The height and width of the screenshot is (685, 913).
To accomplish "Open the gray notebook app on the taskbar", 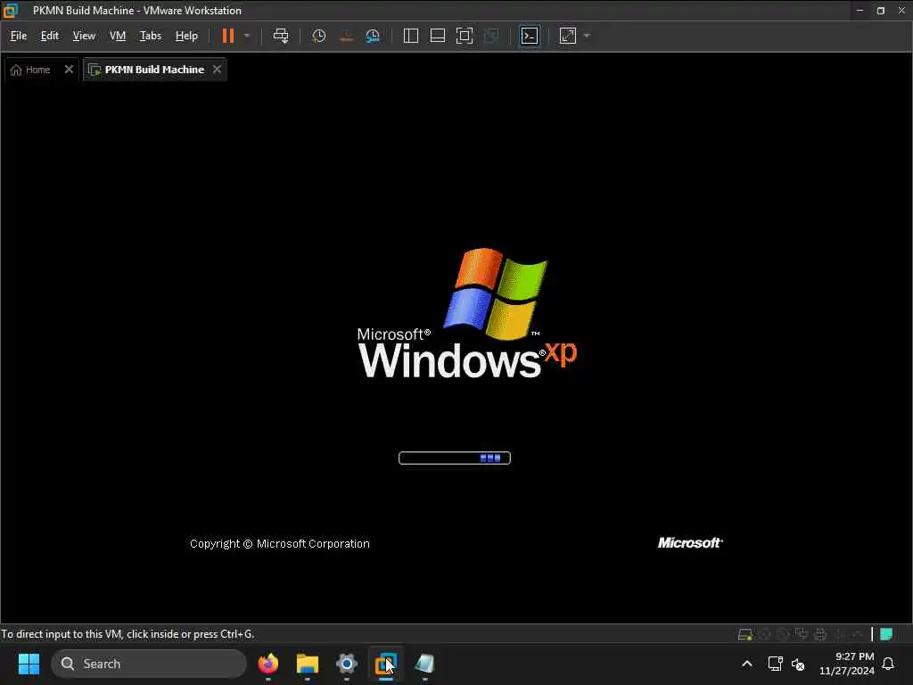I will [425, 664].
